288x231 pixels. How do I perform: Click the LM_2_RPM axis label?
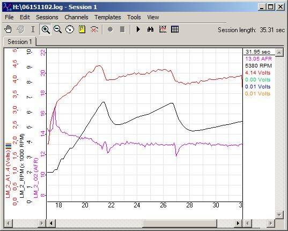point(22,166)
